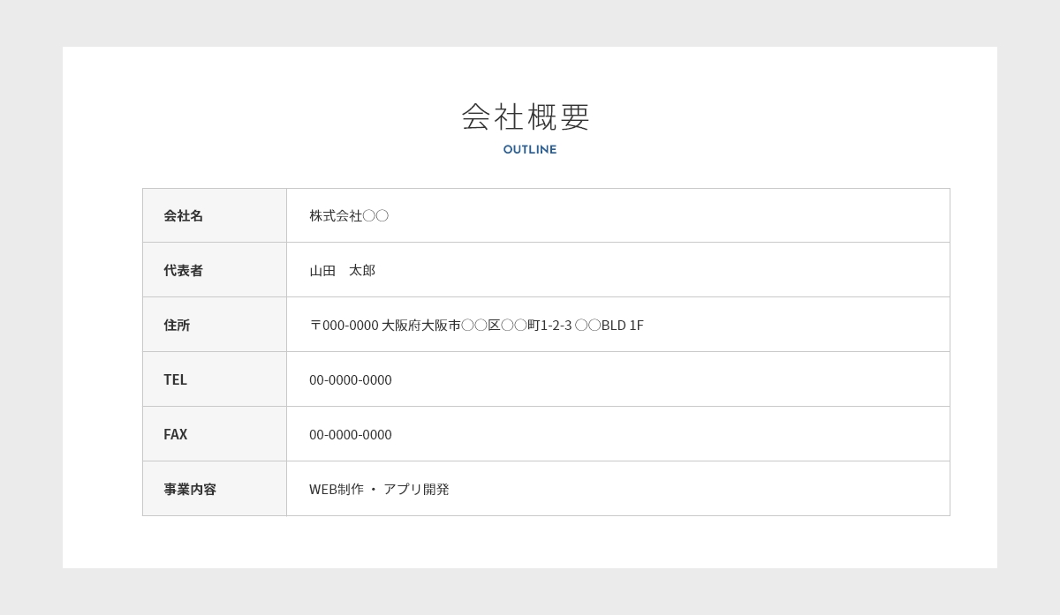Image resolution: width=1060 pixels, height=615 pixels.
Task: Click the family name 山田
Action: click(322, 270)
